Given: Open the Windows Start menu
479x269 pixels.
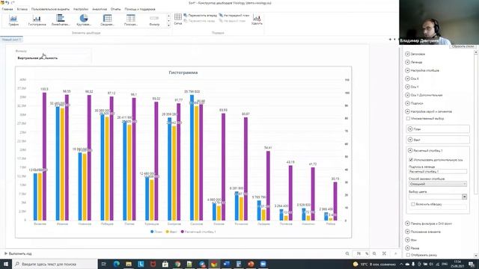Looking at the screenshot, I should (x=5, y=264).
